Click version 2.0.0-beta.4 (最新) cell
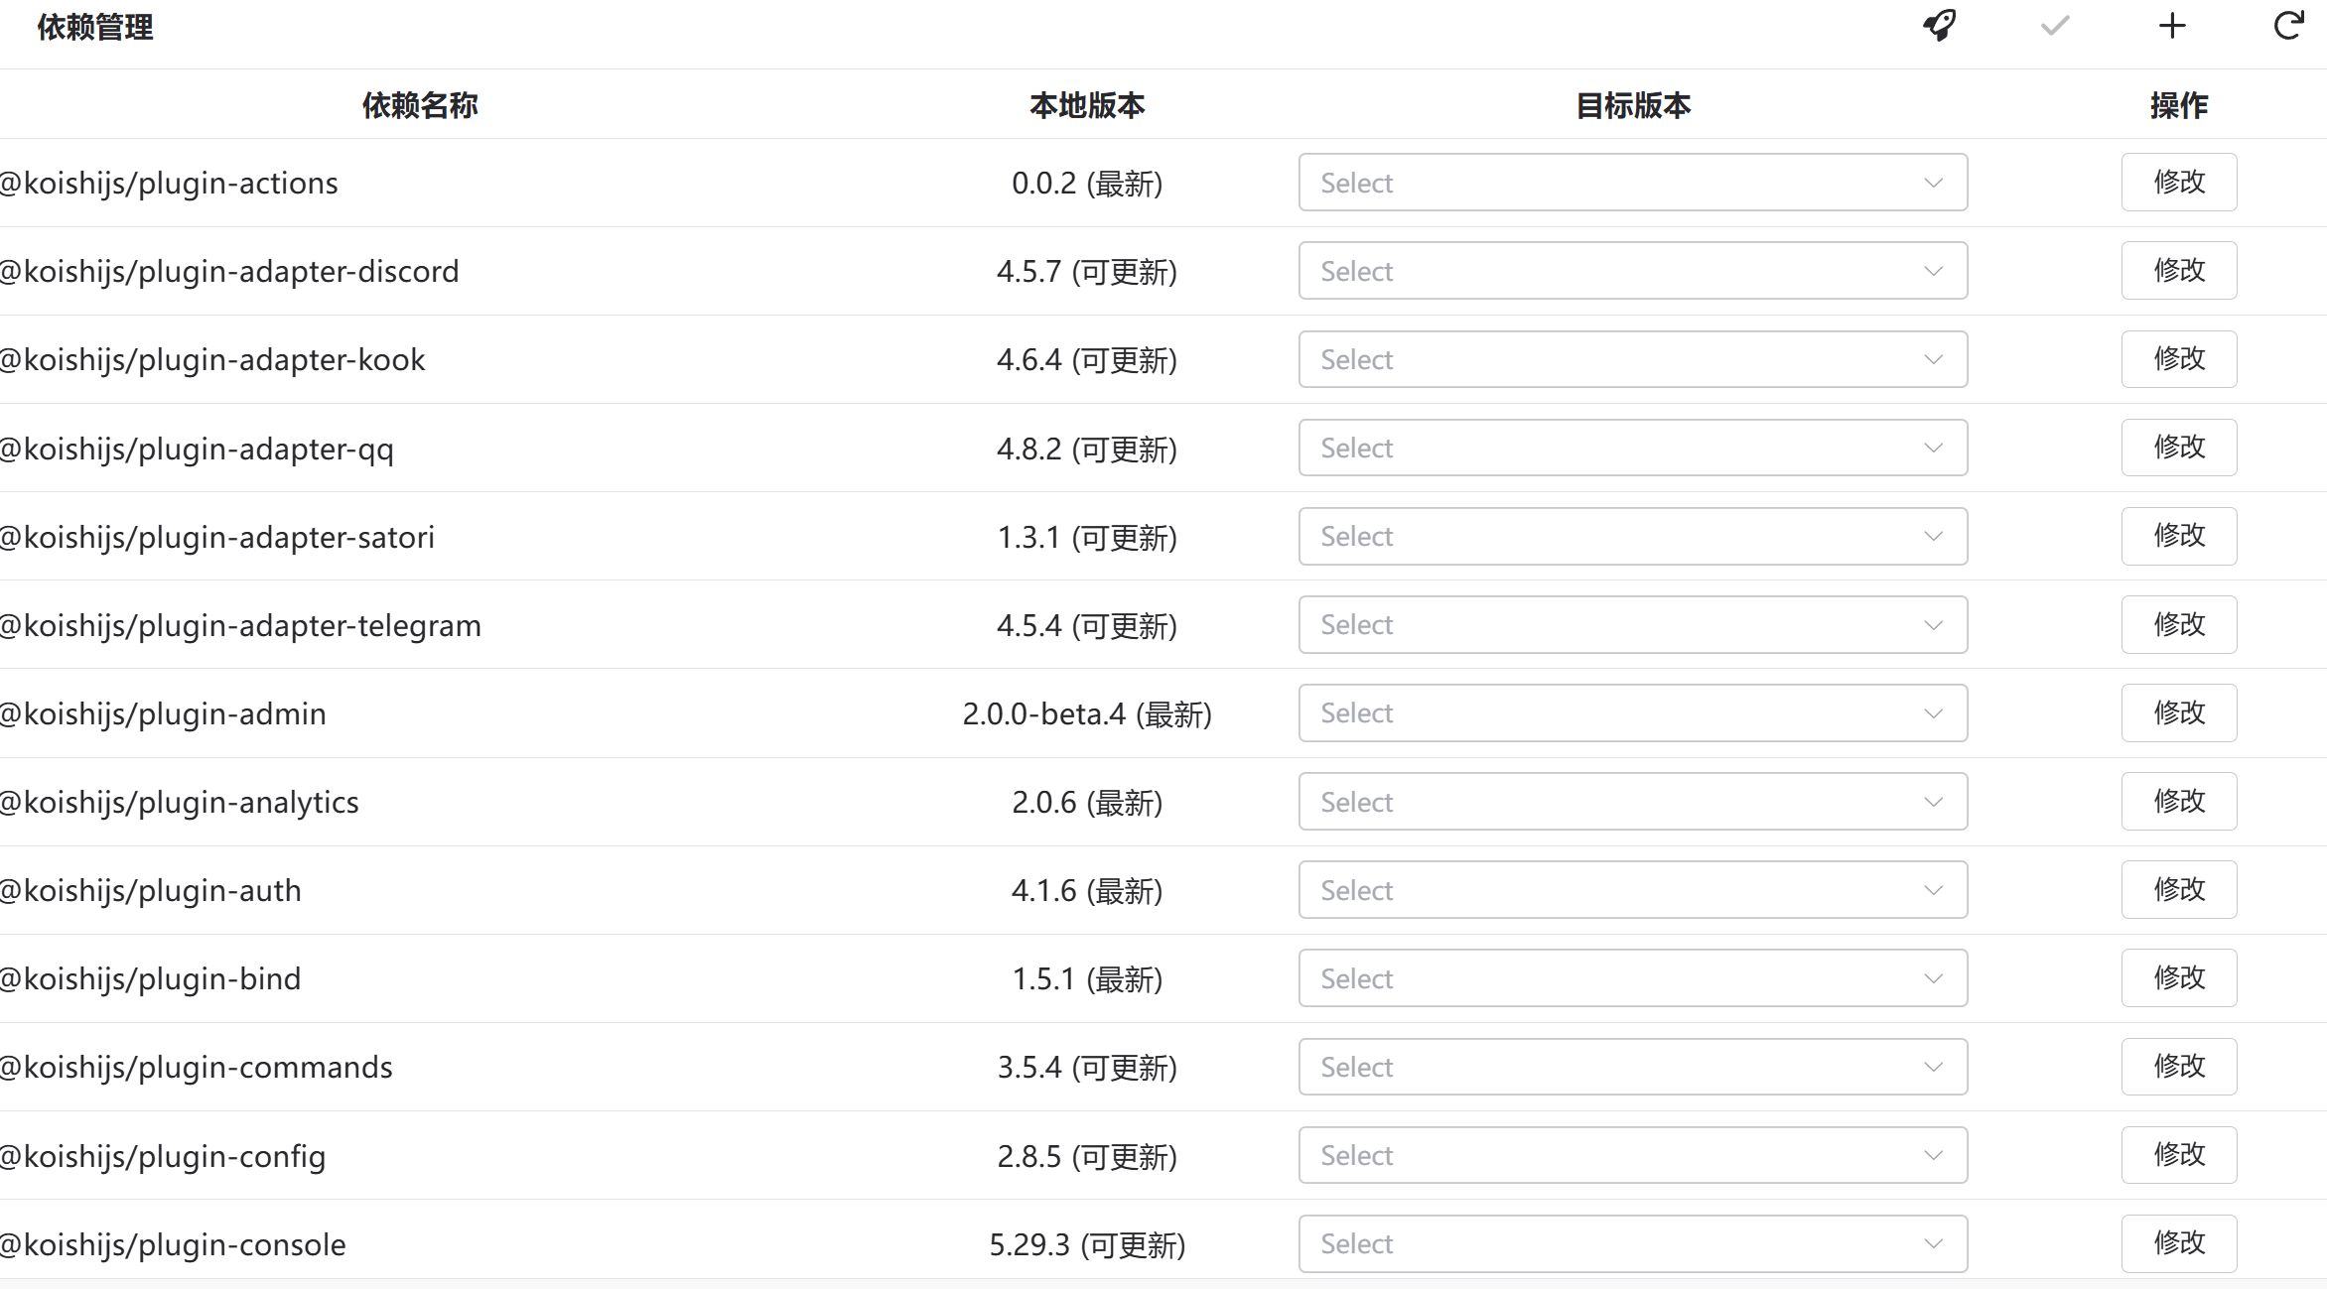Viewport: 2327px width, 1289px height. point(1087,714)
